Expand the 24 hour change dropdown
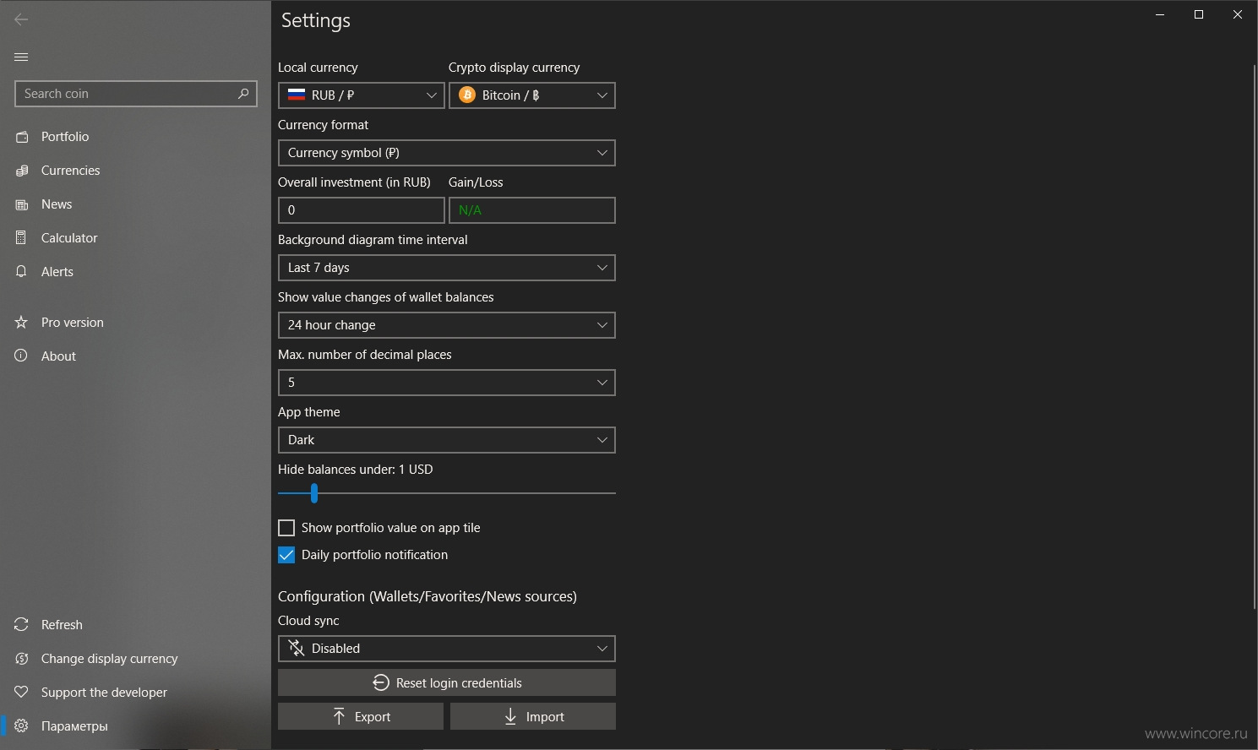1258x750 pixels. tap(447, 325)
